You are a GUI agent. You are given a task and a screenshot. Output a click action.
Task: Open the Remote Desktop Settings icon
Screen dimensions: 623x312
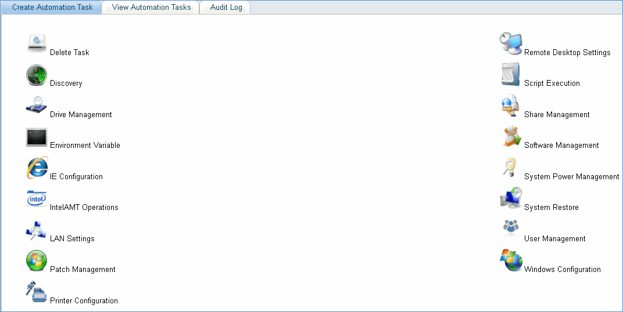[511, 44]
